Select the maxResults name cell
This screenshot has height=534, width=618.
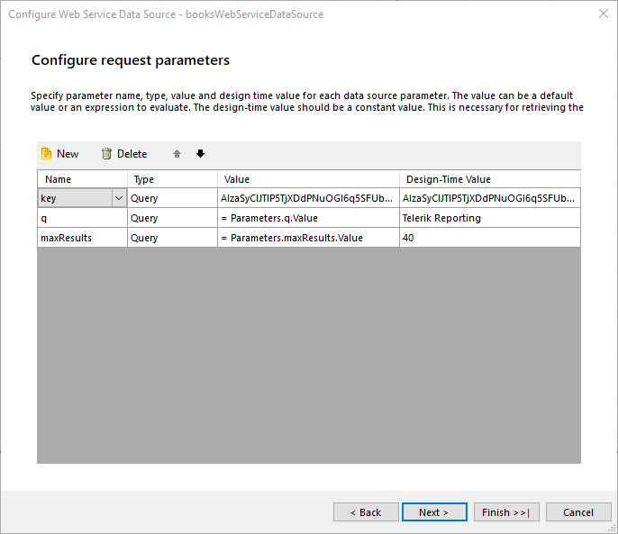click(x=81, y=238)
